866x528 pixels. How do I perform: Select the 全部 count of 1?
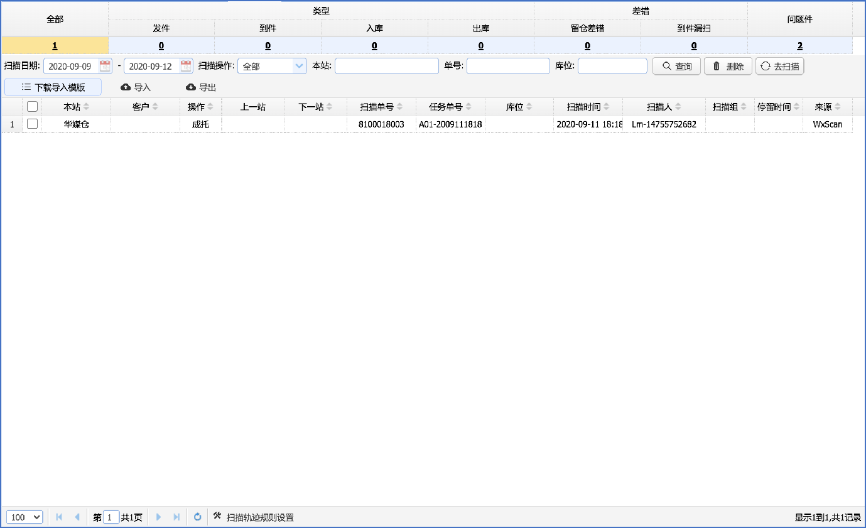[55, 46]
